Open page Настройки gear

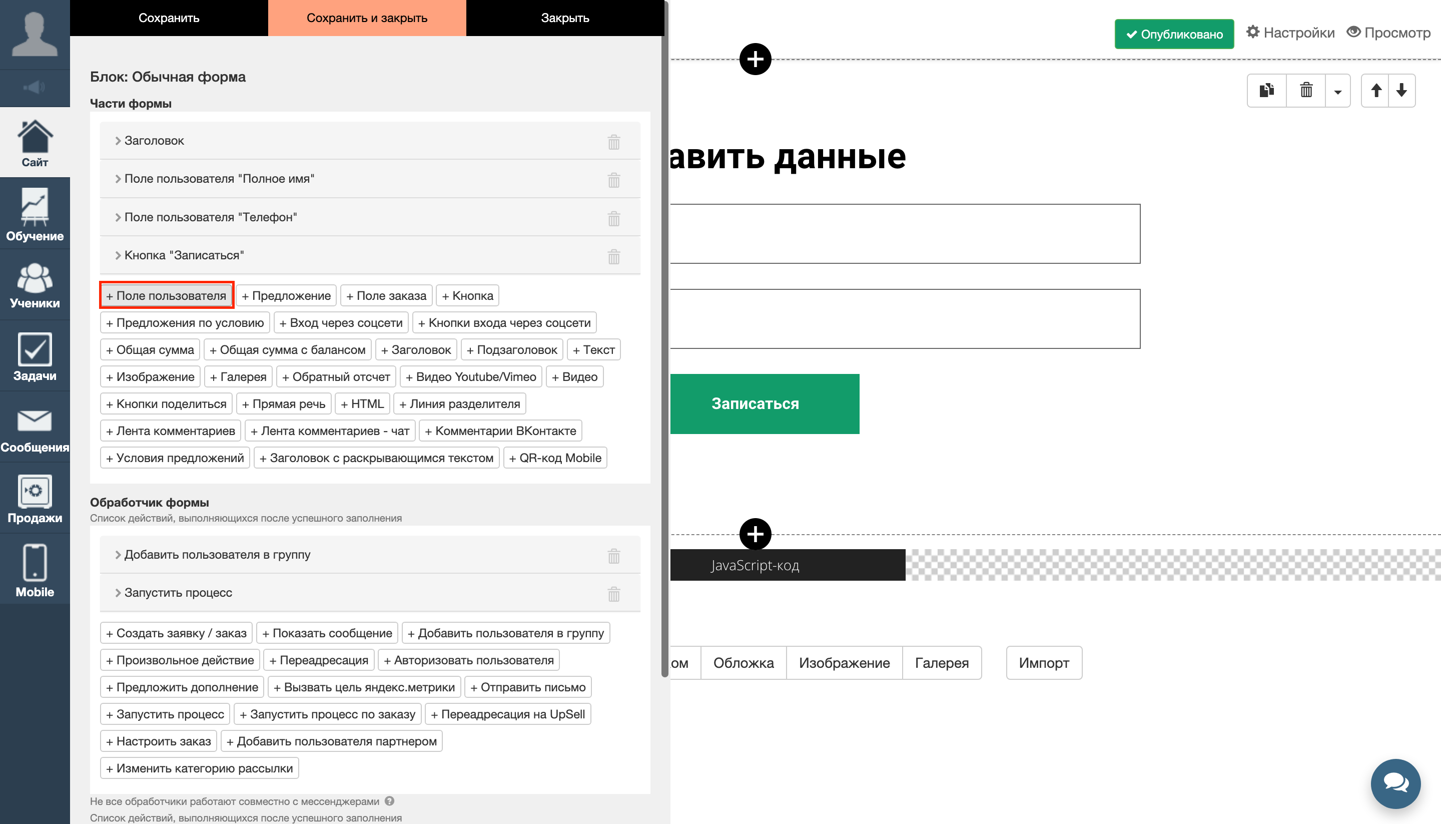1290,33
